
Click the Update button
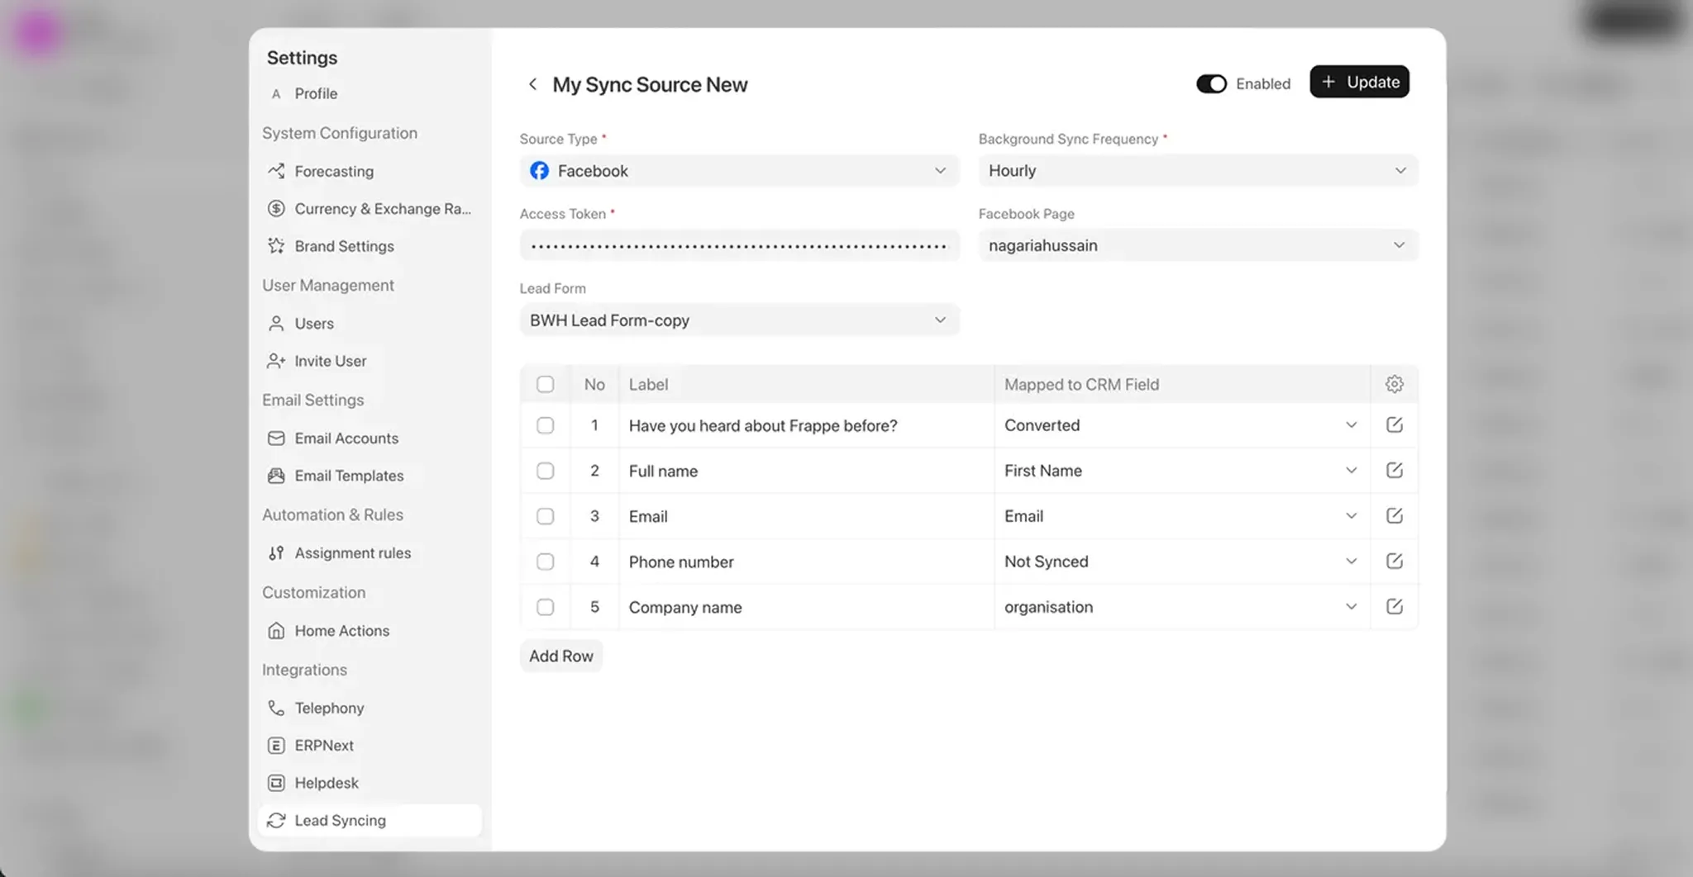(x=1359, y=82)
